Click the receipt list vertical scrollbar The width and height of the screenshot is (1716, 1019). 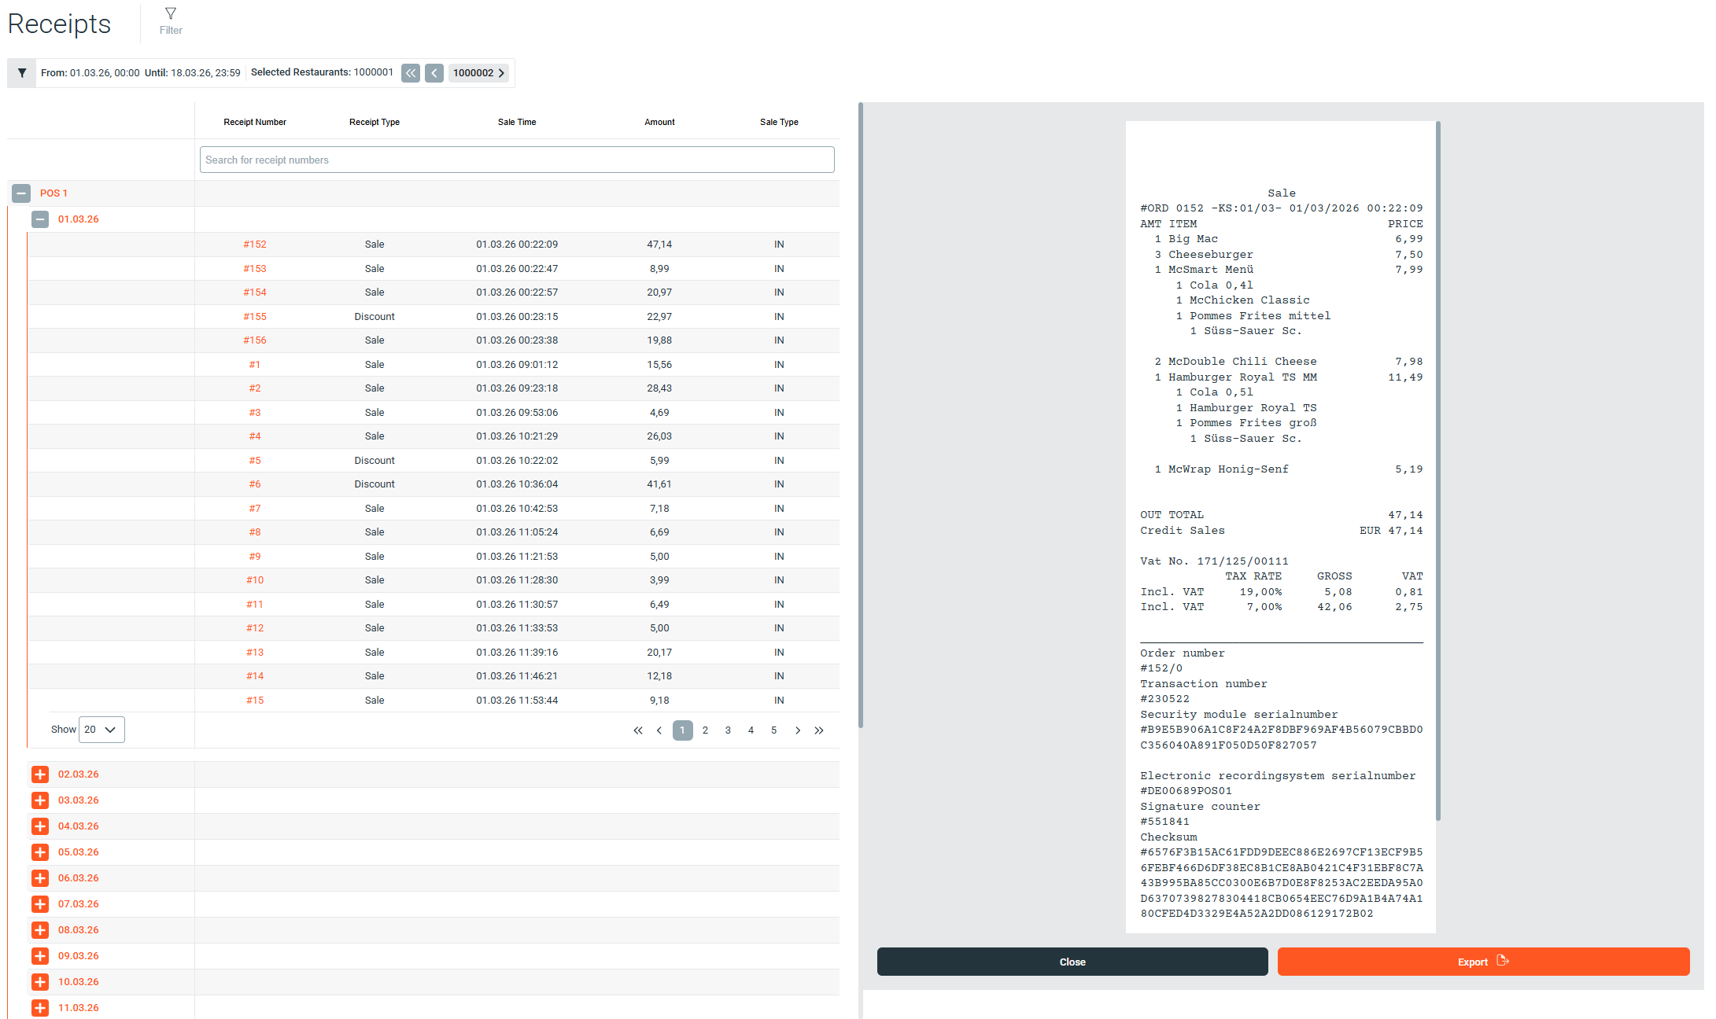pyautogui.click(x=861, y=415)
